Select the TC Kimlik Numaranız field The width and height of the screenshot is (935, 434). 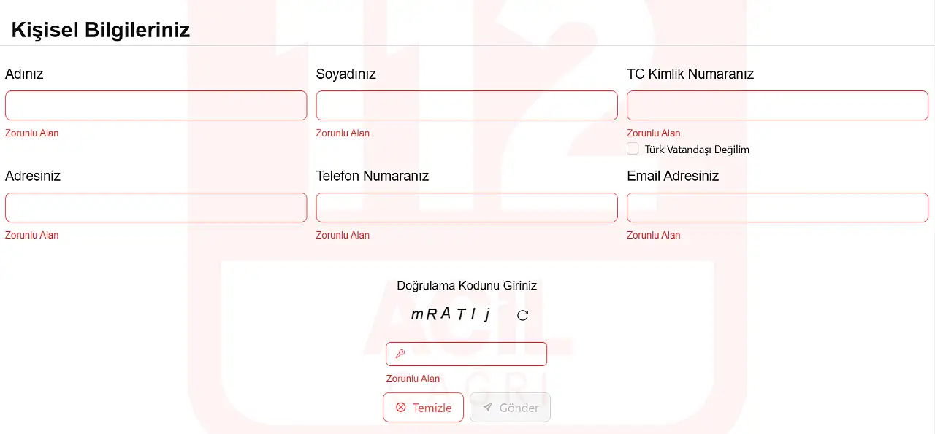pos(777,105)
